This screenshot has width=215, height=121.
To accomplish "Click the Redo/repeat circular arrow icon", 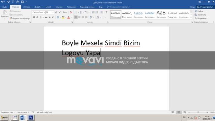I will click(8, 2).
